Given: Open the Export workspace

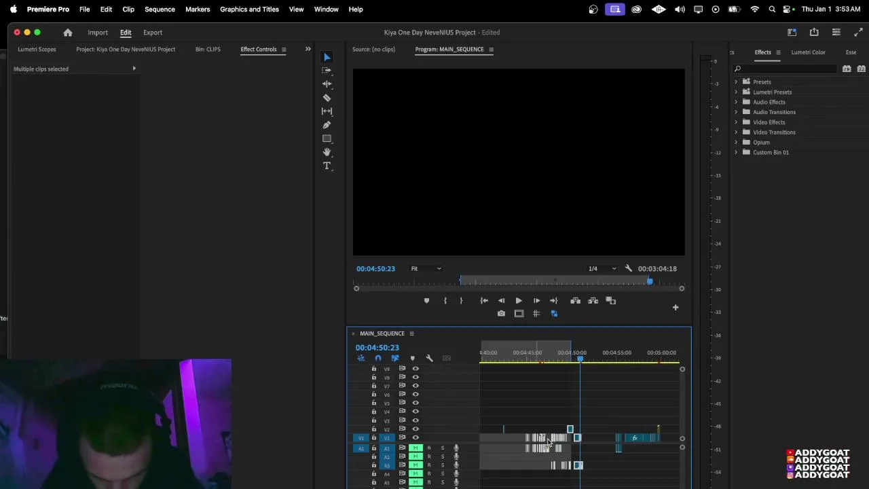Looking at the screenshot, I should point(153,33).
